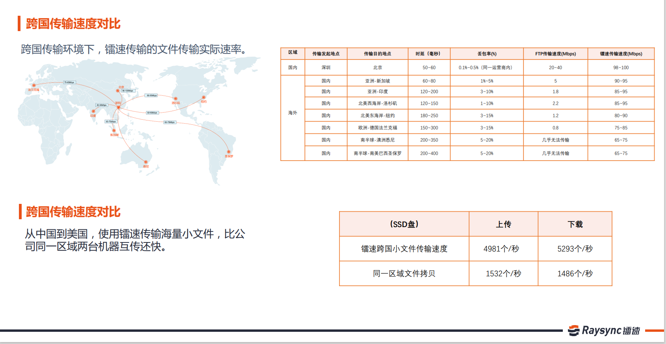Click the 传输目的地点 column header
666x344 pixels.
377,54
